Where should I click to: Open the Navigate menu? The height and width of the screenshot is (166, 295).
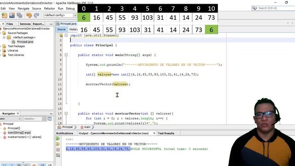24,8
